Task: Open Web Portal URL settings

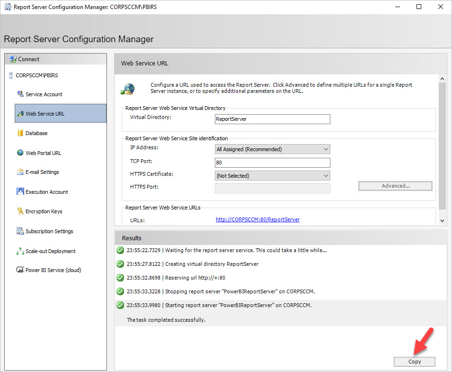Action: (43, 153)
